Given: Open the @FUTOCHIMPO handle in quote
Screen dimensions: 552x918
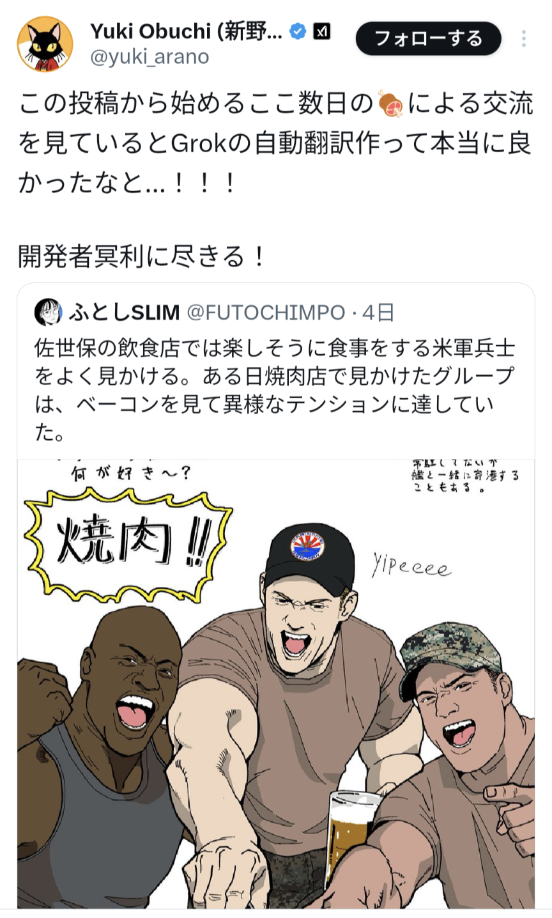Looking at the screenshot, I should click(265, 312).
